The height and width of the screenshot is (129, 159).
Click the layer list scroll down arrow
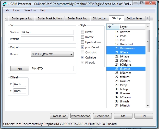(x=148, y=106)
